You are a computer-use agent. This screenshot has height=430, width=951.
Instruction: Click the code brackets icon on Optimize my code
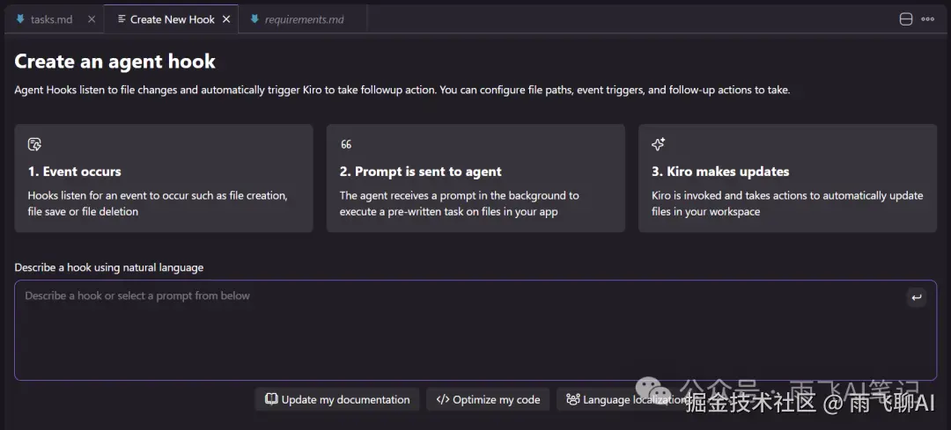pos(443,399)
